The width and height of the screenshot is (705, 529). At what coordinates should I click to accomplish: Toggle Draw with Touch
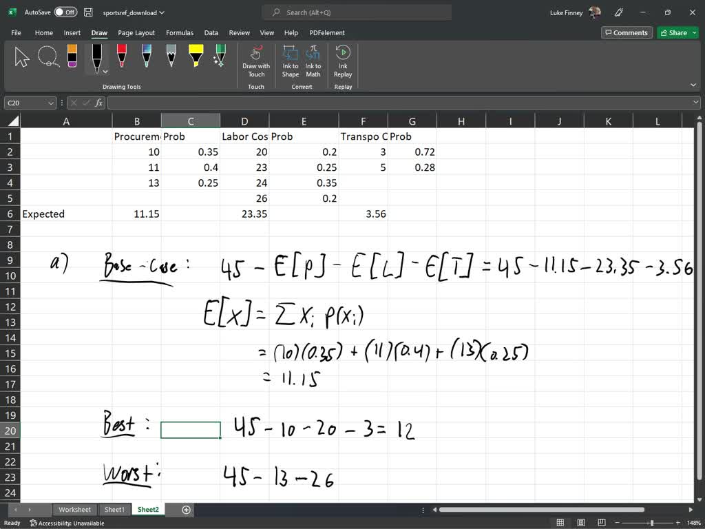tap(256, 61)
